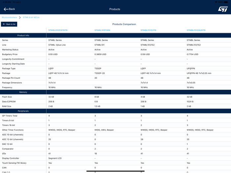Select the Package Dimensions row label
The height and width of the screenshot is (173, 231).
click(12, 82)
